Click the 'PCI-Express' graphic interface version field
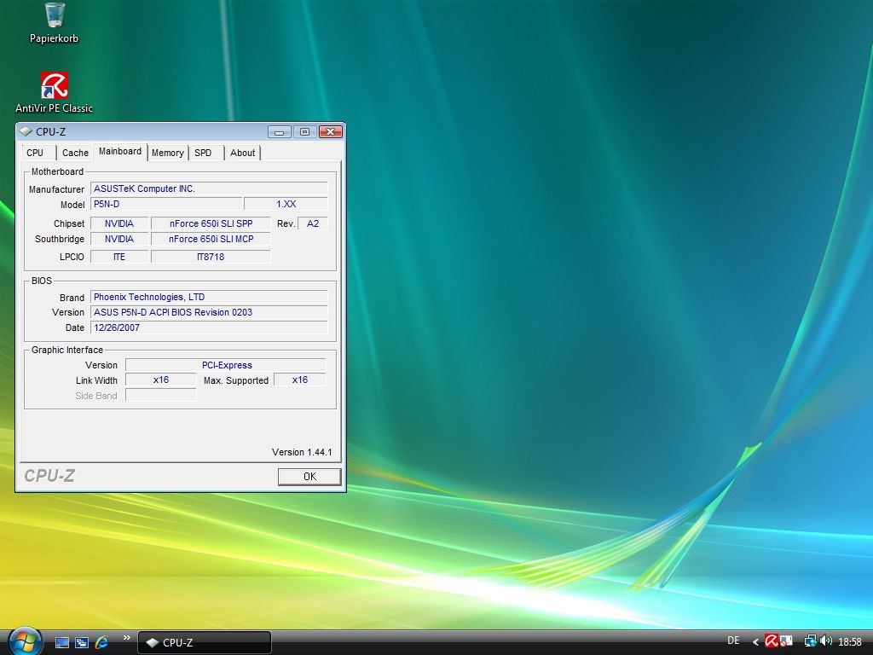The height and width of the screenshot is (655, 873). tap(225, 365)
